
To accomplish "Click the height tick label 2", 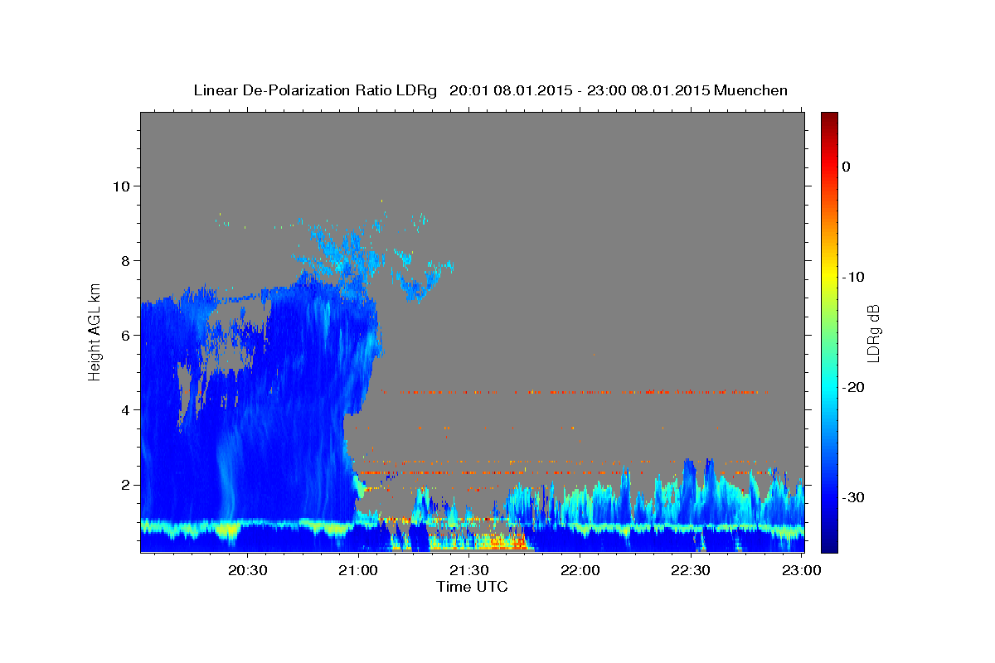I will click(x=125, y=484).
